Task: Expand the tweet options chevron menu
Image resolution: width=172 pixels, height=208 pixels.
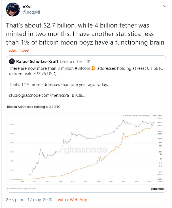Action: 165,6
